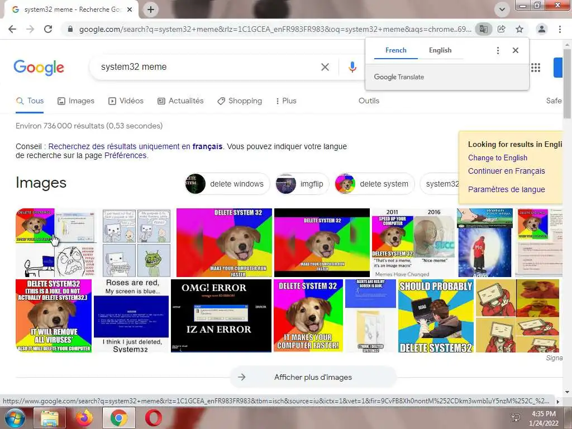Screen dimensions: 572x429
Task: Open the Chrome three-dot menu
Action: [x=560, y=29]
